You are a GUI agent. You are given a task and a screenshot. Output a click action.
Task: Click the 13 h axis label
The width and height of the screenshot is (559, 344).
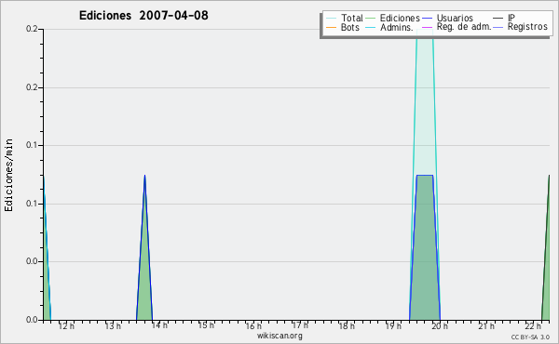coord(113,325)
